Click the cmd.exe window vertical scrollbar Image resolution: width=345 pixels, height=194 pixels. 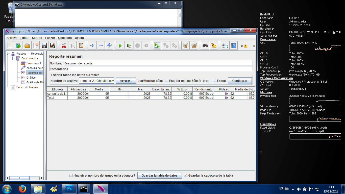179,18
